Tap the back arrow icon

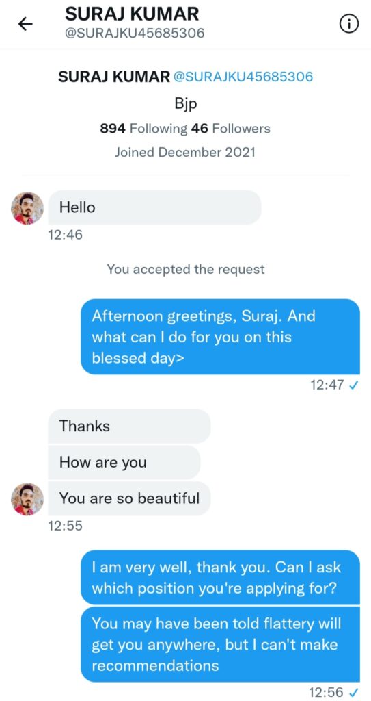tap(25, 25)
